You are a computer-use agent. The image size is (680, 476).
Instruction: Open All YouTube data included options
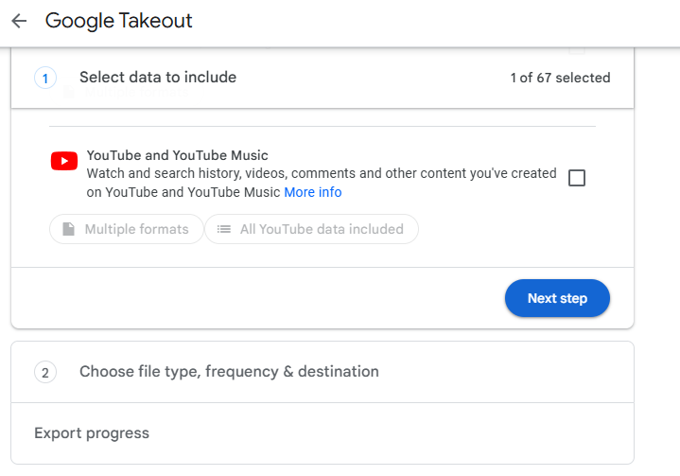coord(311,229)
